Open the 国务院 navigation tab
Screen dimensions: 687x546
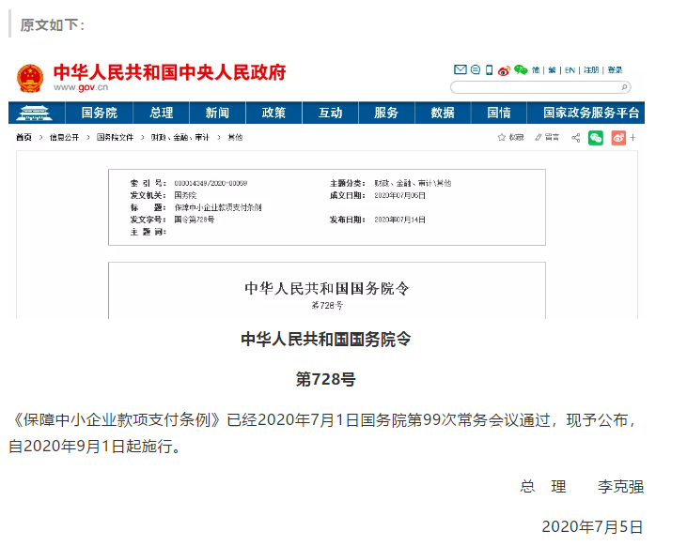pyautogui.click(x=99, y=113)
